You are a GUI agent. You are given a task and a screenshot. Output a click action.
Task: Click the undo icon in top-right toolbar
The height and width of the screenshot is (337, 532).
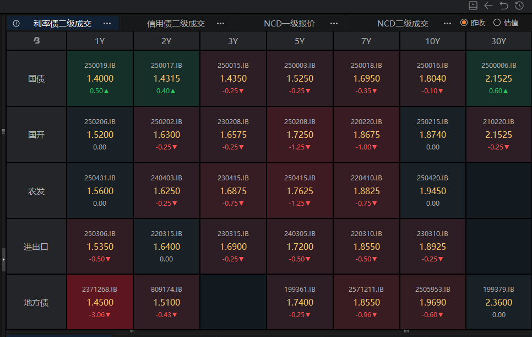[x=504, y=6]
